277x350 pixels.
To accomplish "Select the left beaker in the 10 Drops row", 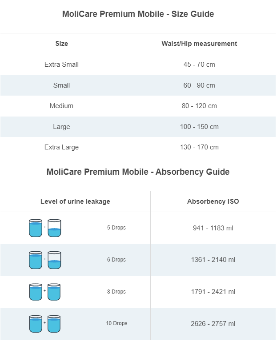I will (x=36, y=324).
